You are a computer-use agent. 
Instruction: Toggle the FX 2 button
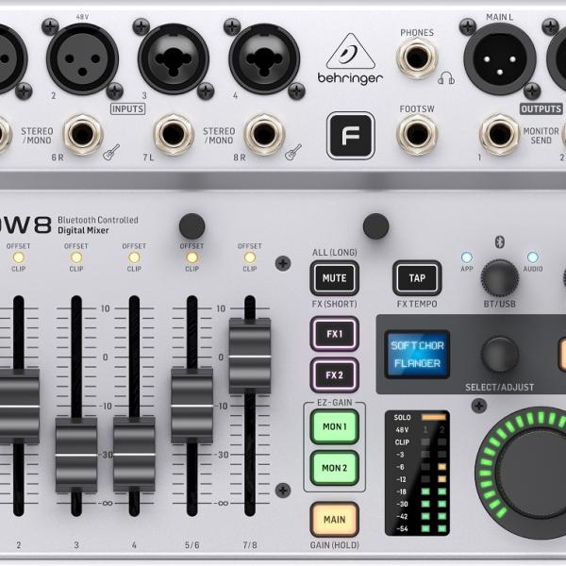point(334,375)
